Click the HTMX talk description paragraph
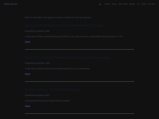Screen dimensions: 159x119 pos(74,36)
